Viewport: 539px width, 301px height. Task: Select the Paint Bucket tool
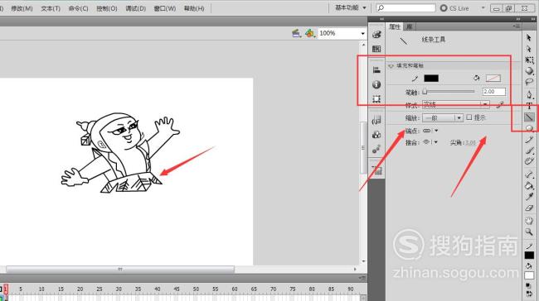pyautogui.click(x=529, y=185)
